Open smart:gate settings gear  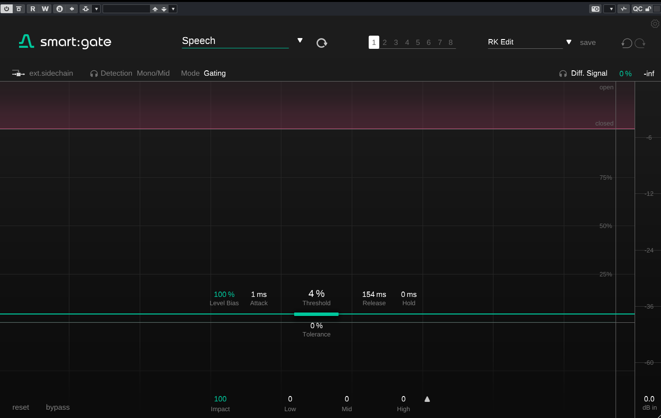(655, 23)
